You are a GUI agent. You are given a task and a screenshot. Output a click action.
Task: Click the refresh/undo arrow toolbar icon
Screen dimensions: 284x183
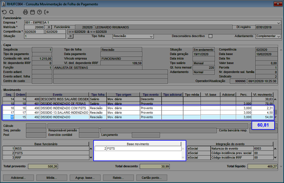point(4,12)
